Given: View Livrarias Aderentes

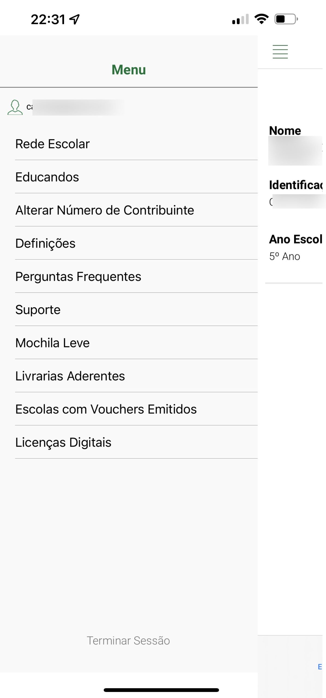Looking at the screenshot, I should click(70, 376).
